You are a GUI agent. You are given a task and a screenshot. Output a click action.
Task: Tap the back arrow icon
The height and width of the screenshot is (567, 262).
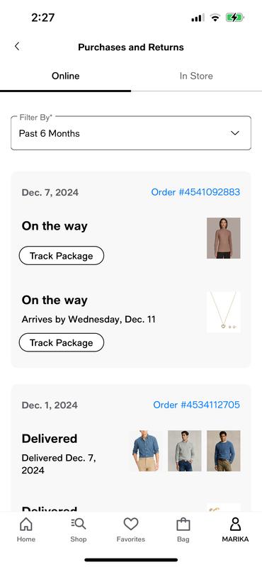17,46
